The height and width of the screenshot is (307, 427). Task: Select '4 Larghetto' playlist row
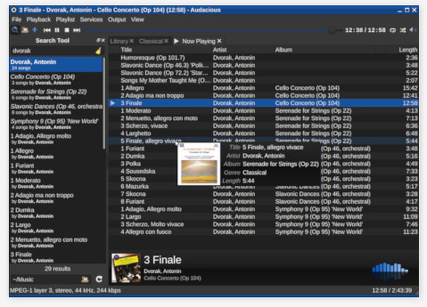pyautogui.click(x=263, y=133)
